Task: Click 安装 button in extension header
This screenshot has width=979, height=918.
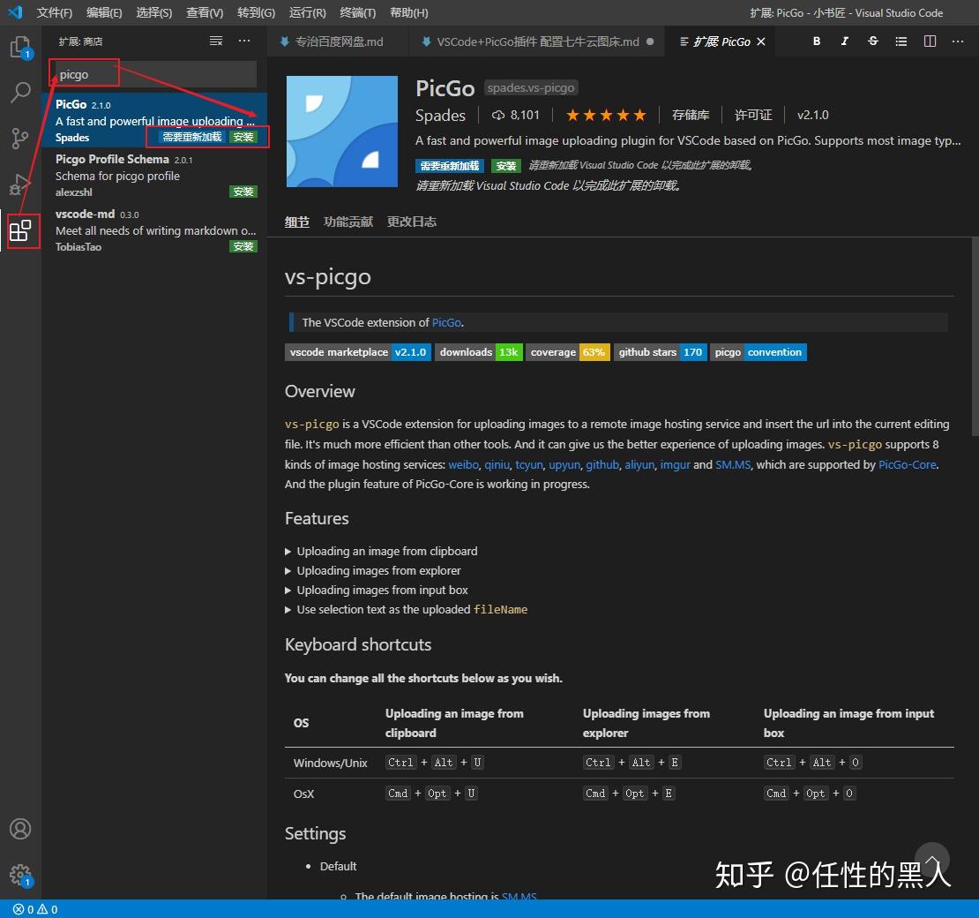Action: tap(505, 166)
